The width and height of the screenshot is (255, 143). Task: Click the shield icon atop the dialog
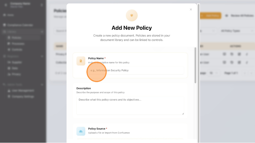(x=132, y=15)
